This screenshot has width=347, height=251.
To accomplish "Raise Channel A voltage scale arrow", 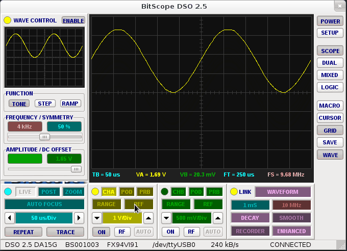I will (x=147, y=218).
